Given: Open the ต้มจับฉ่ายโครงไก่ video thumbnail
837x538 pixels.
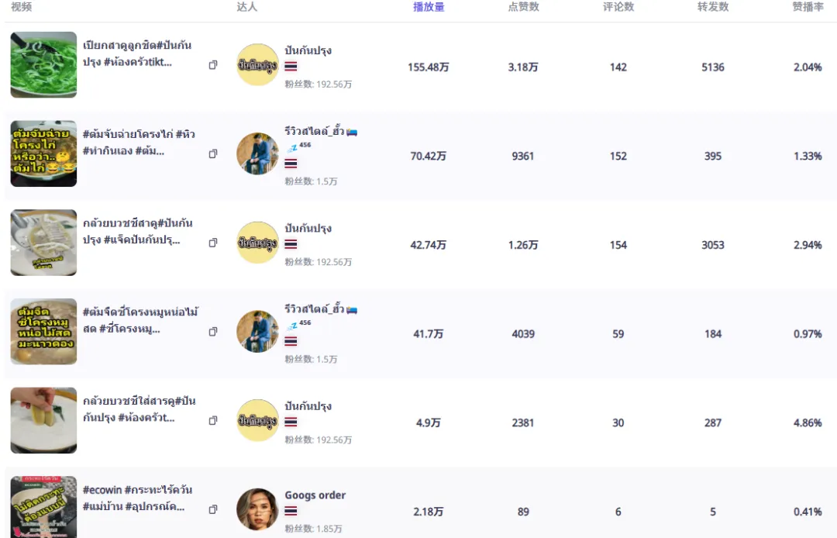Looking at the screenshot, I should point(43,153).
